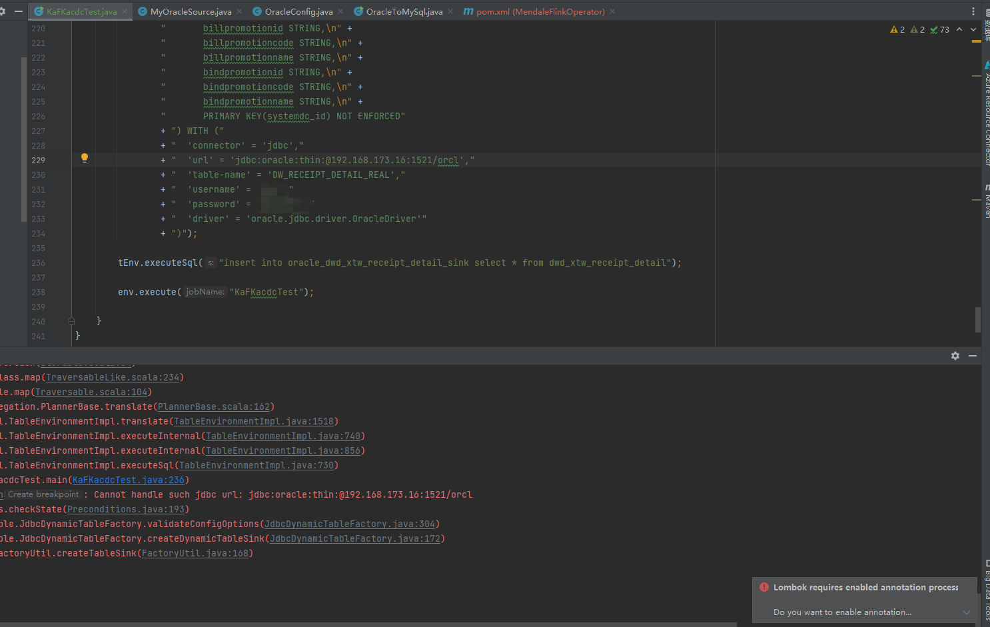Click the weak warnings indicator showing 2
The image size is (990, 627).
[917, 29]
